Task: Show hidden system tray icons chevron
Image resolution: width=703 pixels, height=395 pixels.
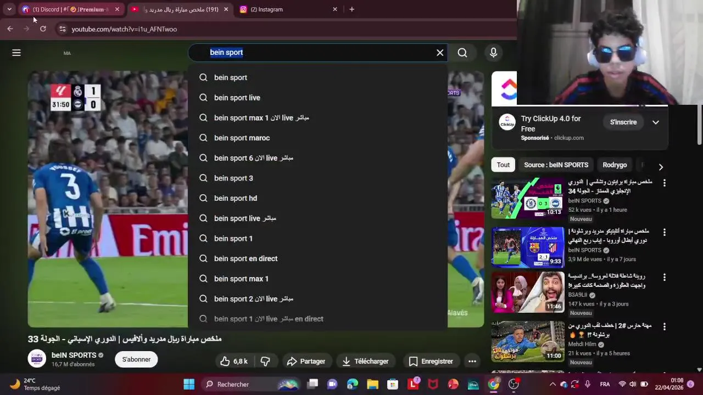Action: (553, 384)
